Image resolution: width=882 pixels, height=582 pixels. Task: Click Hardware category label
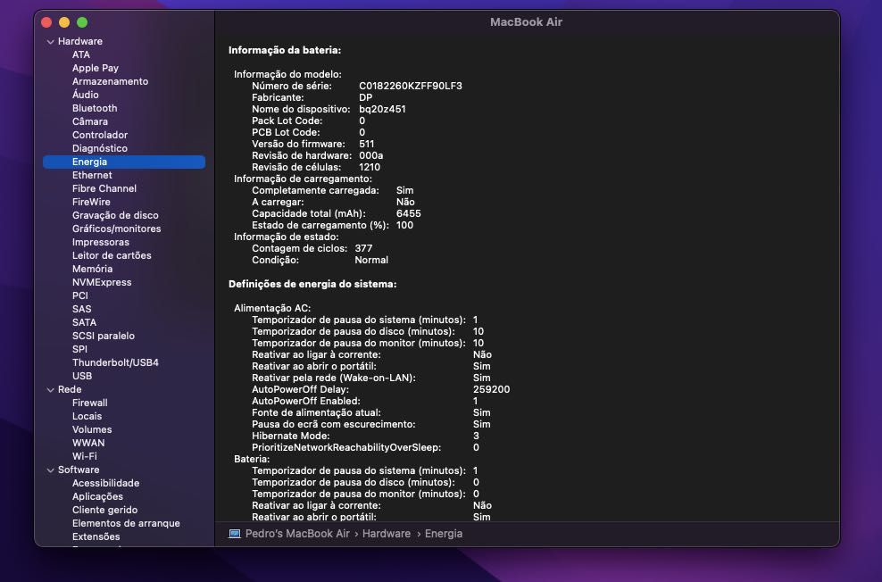click(x=79, y=42)
